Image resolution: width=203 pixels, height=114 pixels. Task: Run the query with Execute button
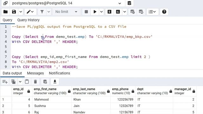tap(95, 12)
